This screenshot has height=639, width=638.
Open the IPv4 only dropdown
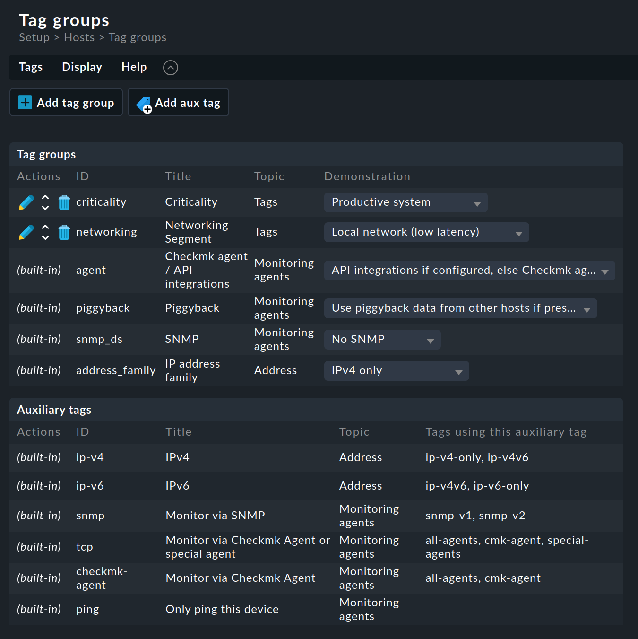coord(396,370)
